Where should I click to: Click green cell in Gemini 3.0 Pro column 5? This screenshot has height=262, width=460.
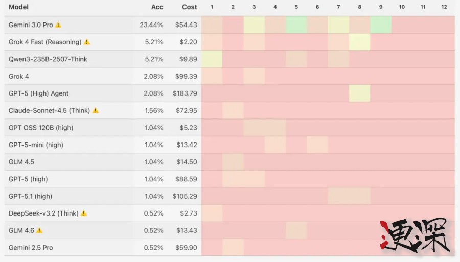tap(296, 25)
